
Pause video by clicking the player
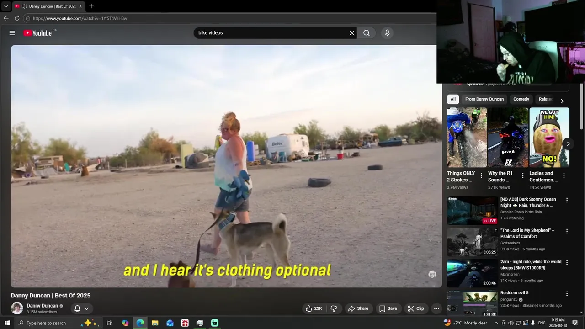click(x=226, y=166)
